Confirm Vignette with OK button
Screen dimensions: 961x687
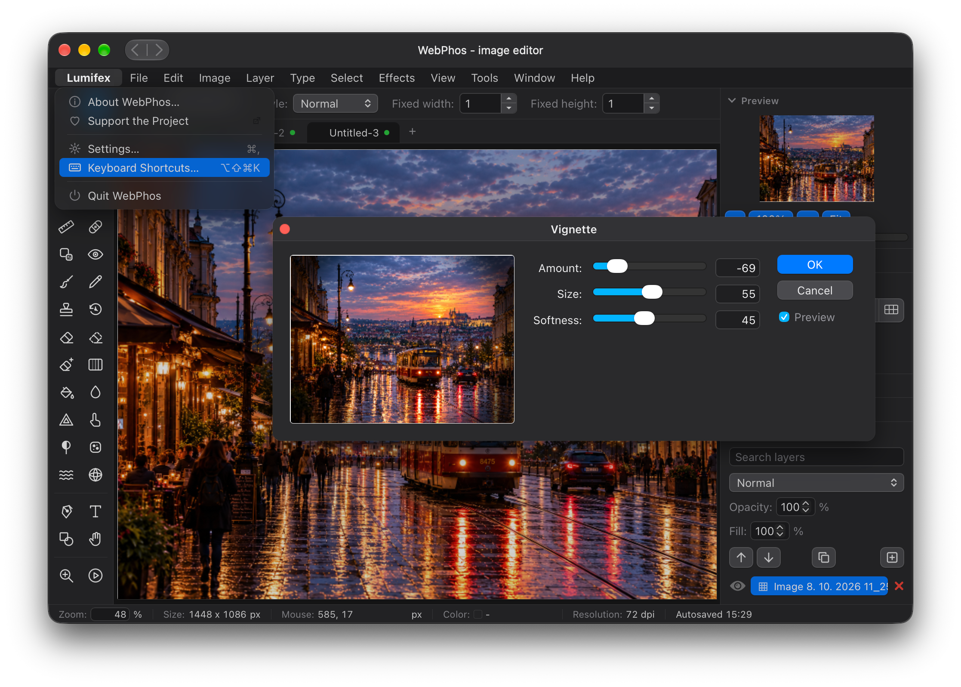pos(815,265)
